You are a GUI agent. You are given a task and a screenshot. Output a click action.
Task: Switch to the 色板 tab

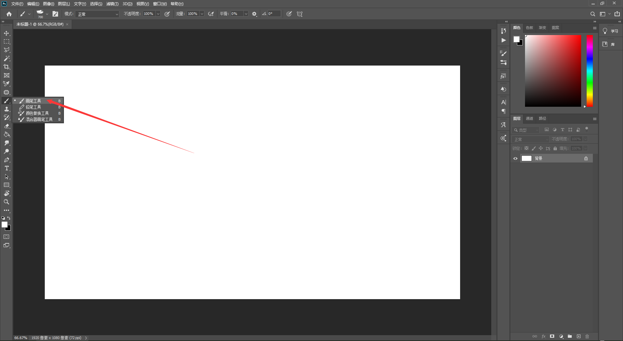(x=530, y=28)
